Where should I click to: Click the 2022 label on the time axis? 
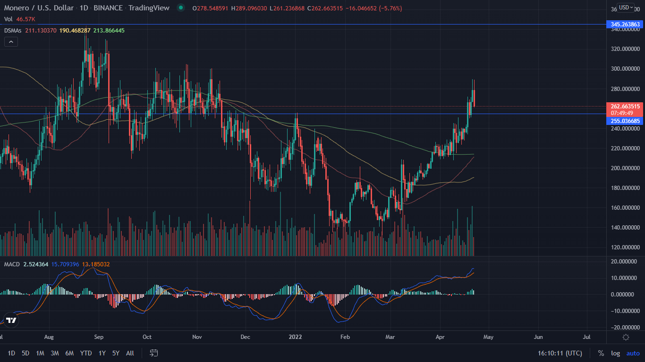[x=295, y=337]
